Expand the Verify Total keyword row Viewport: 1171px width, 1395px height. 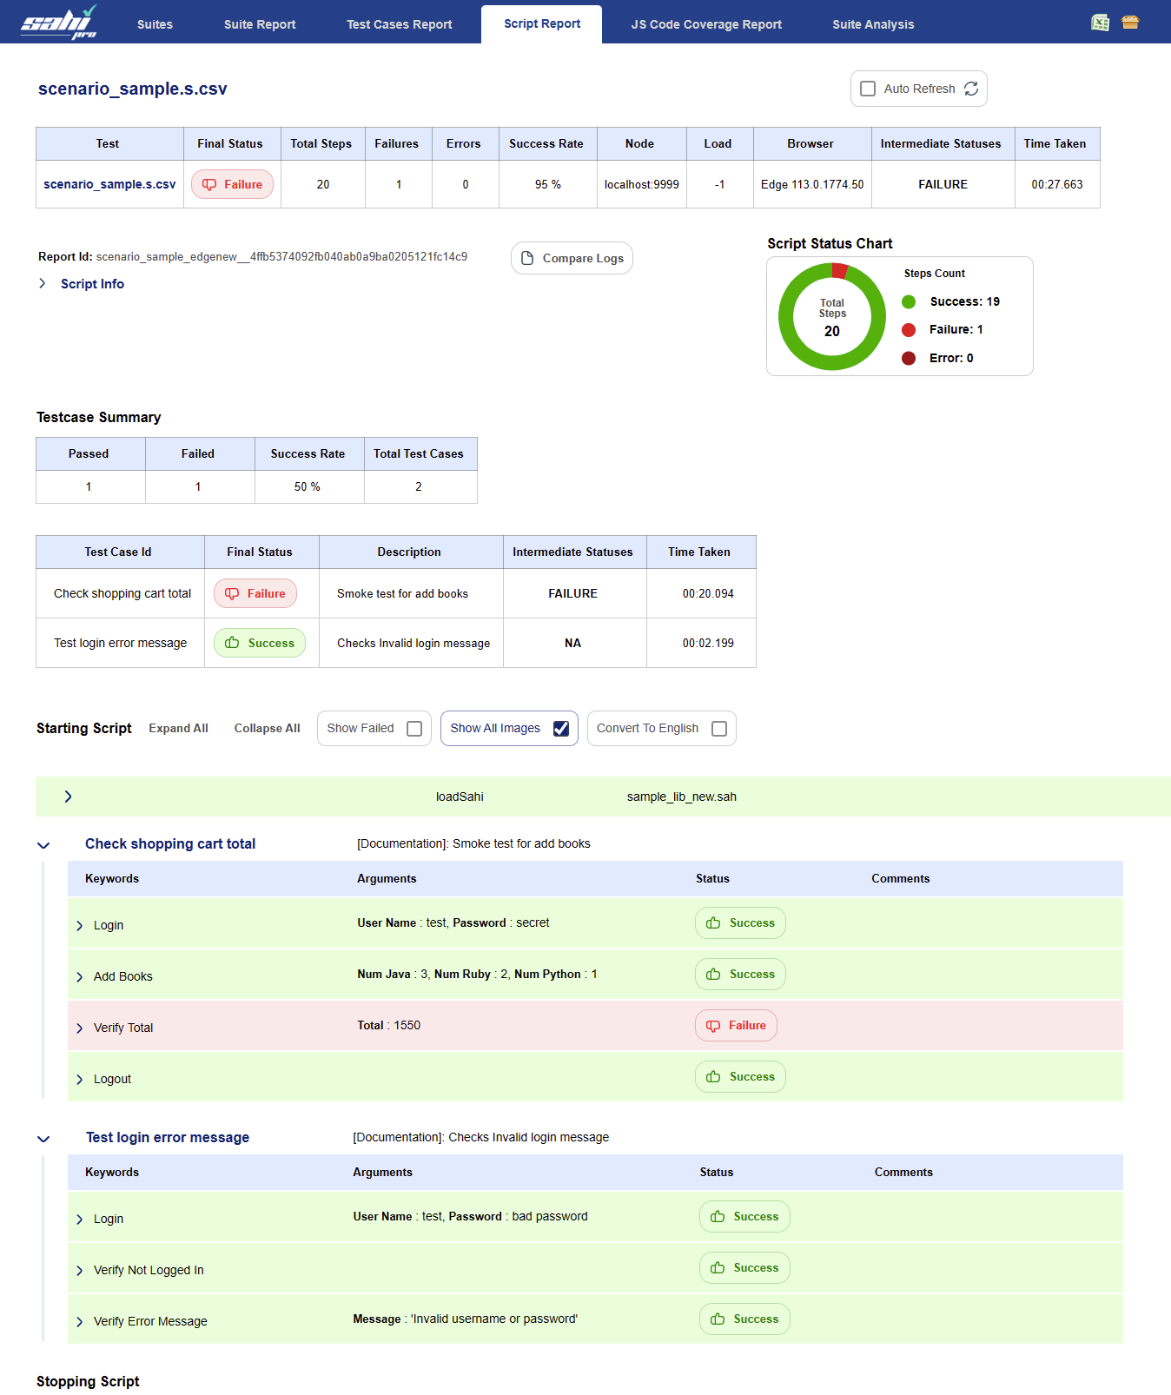coord(80,1028)
